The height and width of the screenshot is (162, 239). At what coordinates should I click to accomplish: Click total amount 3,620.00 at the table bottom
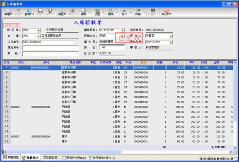click(x=218, y=147)
